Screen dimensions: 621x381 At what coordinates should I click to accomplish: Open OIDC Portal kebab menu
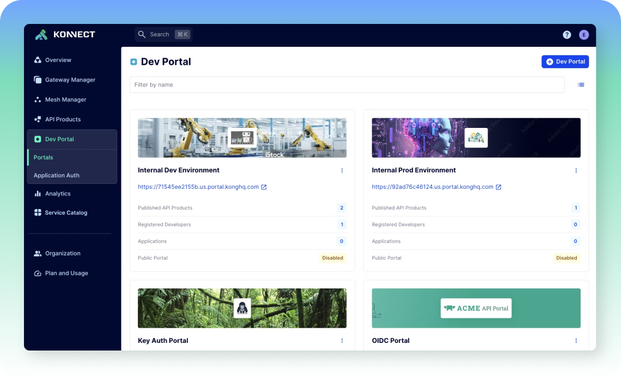click(576, 341)
